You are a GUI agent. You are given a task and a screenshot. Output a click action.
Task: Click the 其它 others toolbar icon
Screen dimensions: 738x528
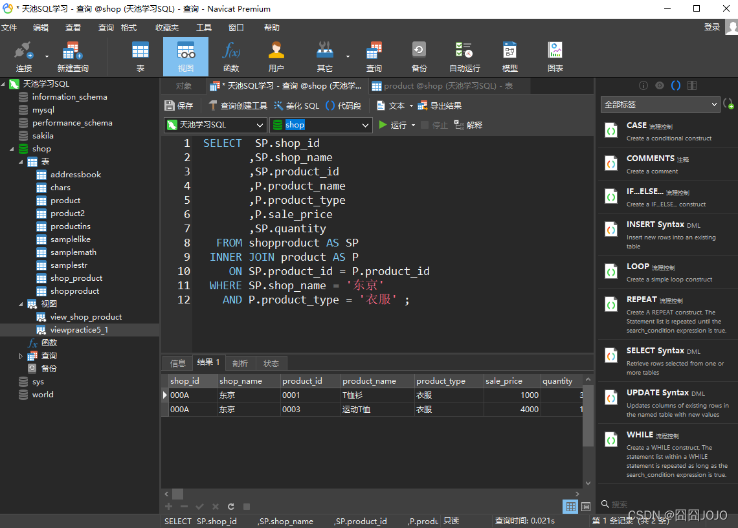325,56
